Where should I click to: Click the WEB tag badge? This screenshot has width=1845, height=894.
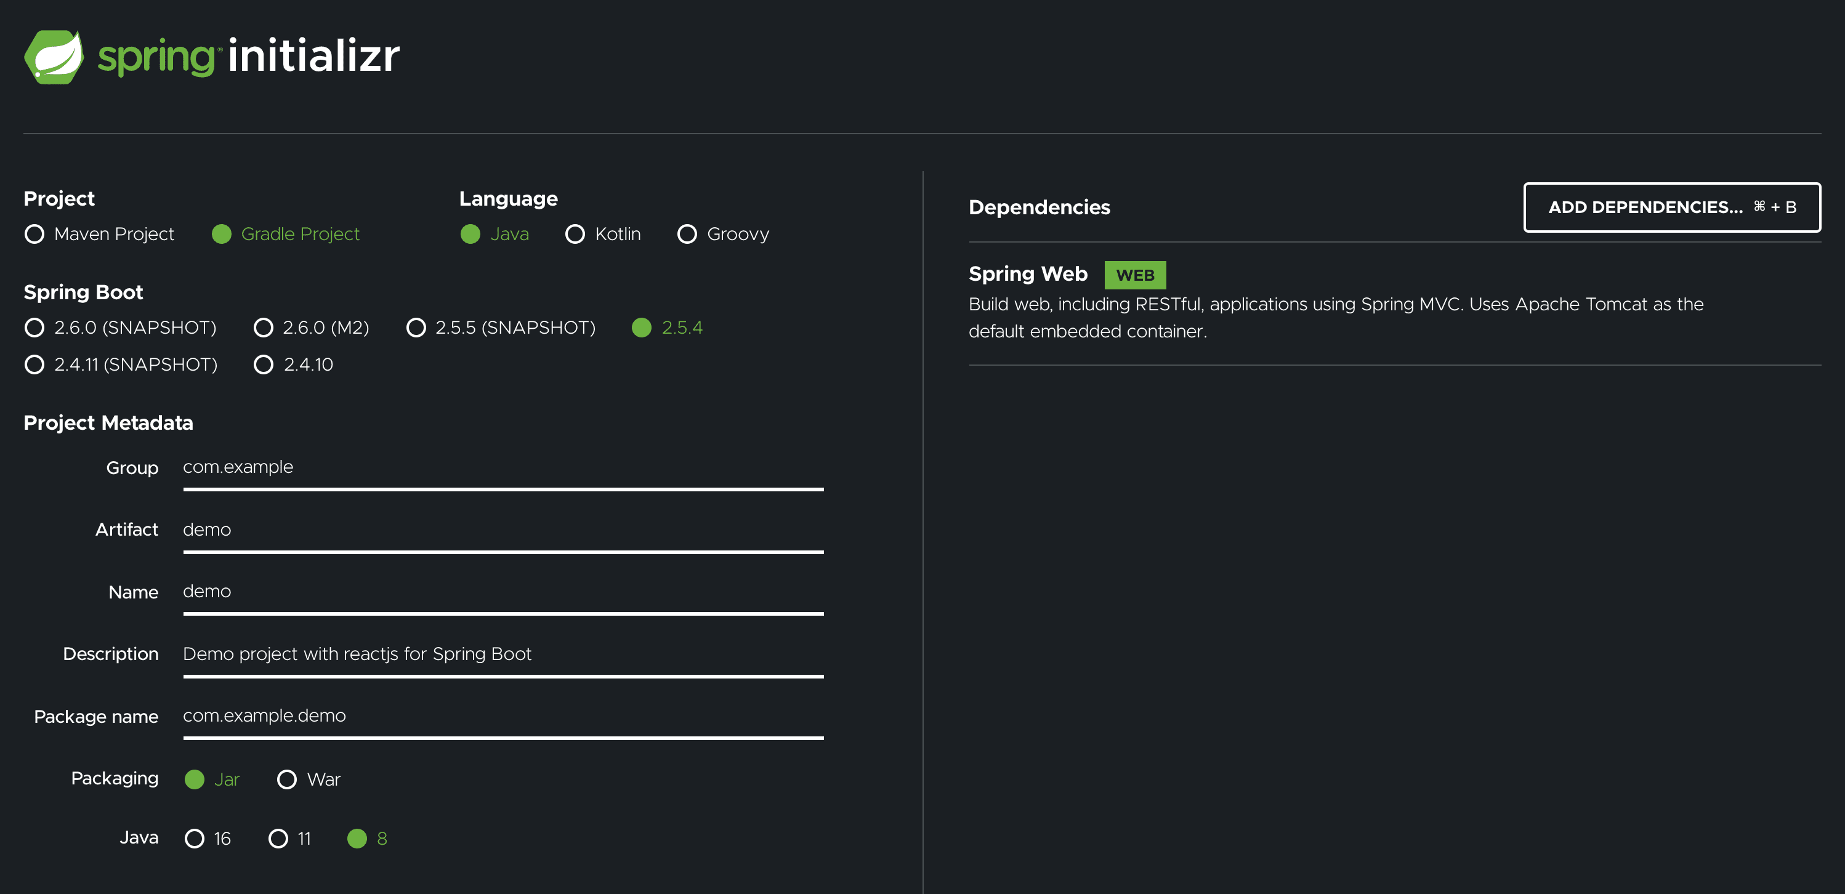click(x=1134, y=275)
